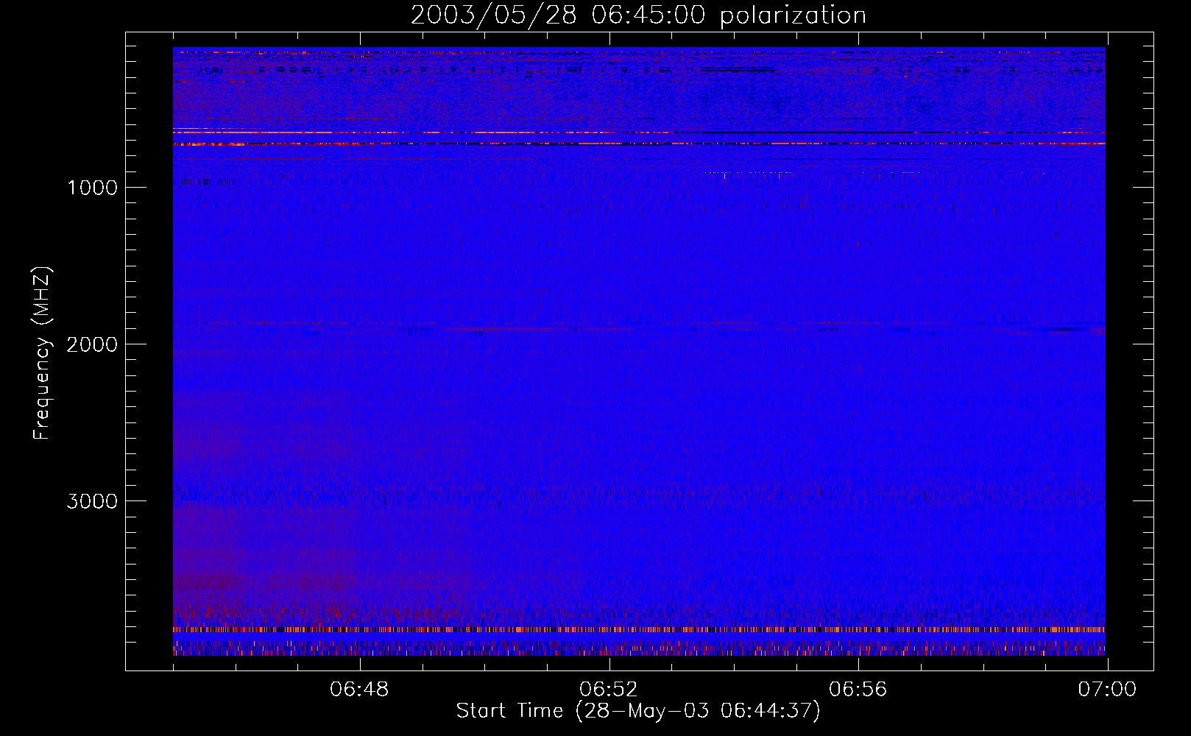This screenshot has height=736, width=1191.
Task: Select the 'Start Time (28-May-03 06:44:37)' label
Action: 638,711
